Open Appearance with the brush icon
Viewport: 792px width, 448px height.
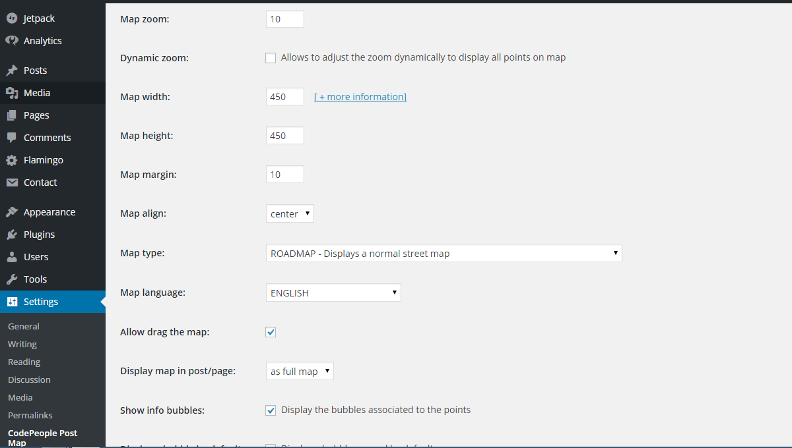point(12,211)
